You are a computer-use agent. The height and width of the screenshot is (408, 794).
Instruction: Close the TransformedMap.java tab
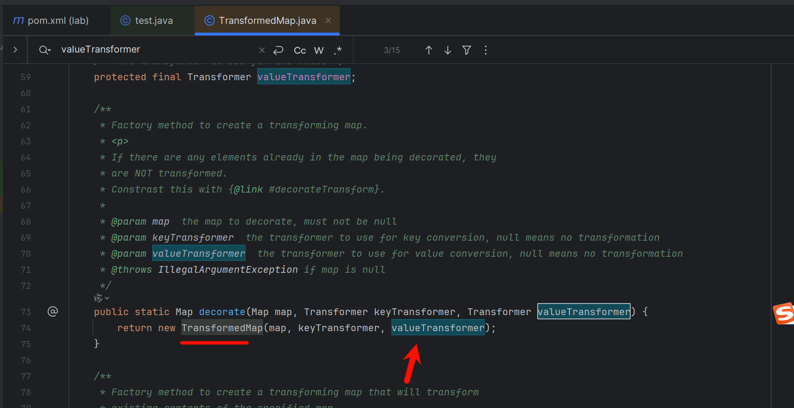tap(328, 20)
